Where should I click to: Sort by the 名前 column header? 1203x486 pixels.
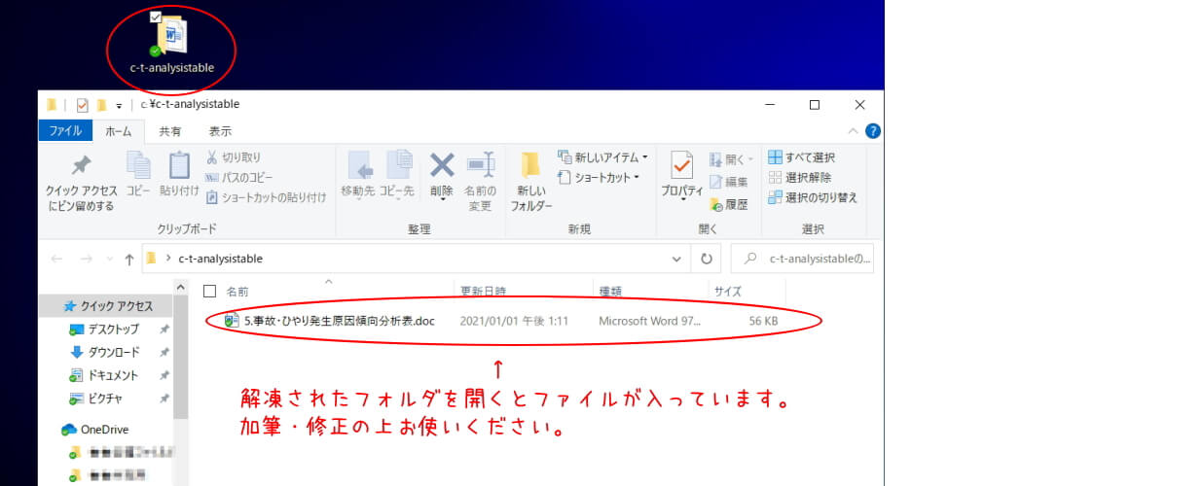pyautogui.click(x=237, y=291)
